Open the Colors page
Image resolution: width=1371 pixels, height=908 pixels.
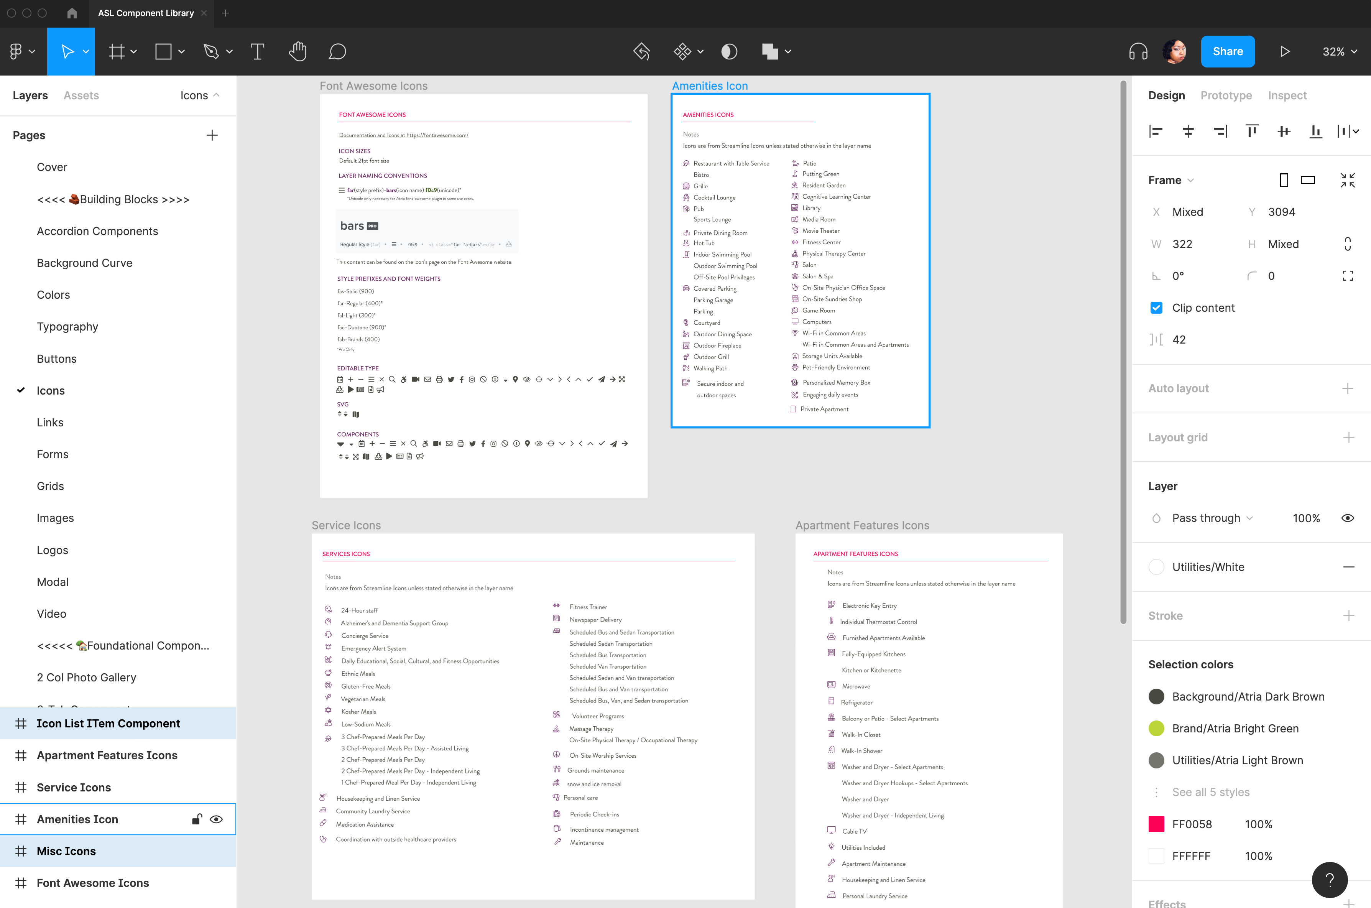(x=53, y=295)
